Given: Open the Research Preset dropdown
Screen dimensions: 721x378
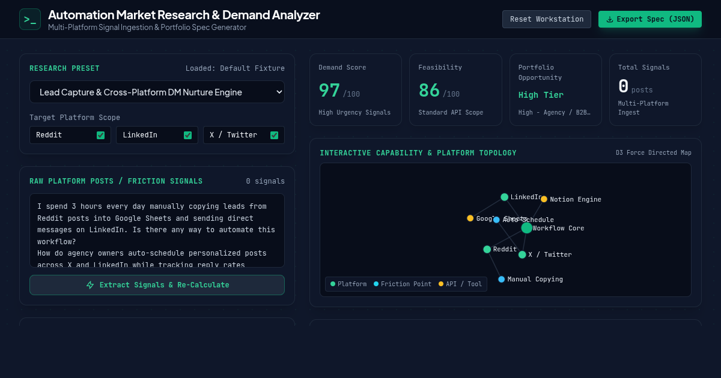Looking at the screenshot, I should coord(157,92).
